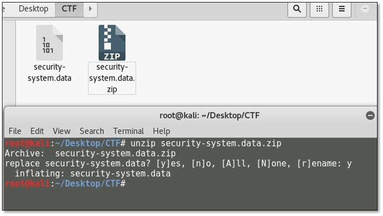Go to Desktop in the path bar

[33, 8]
